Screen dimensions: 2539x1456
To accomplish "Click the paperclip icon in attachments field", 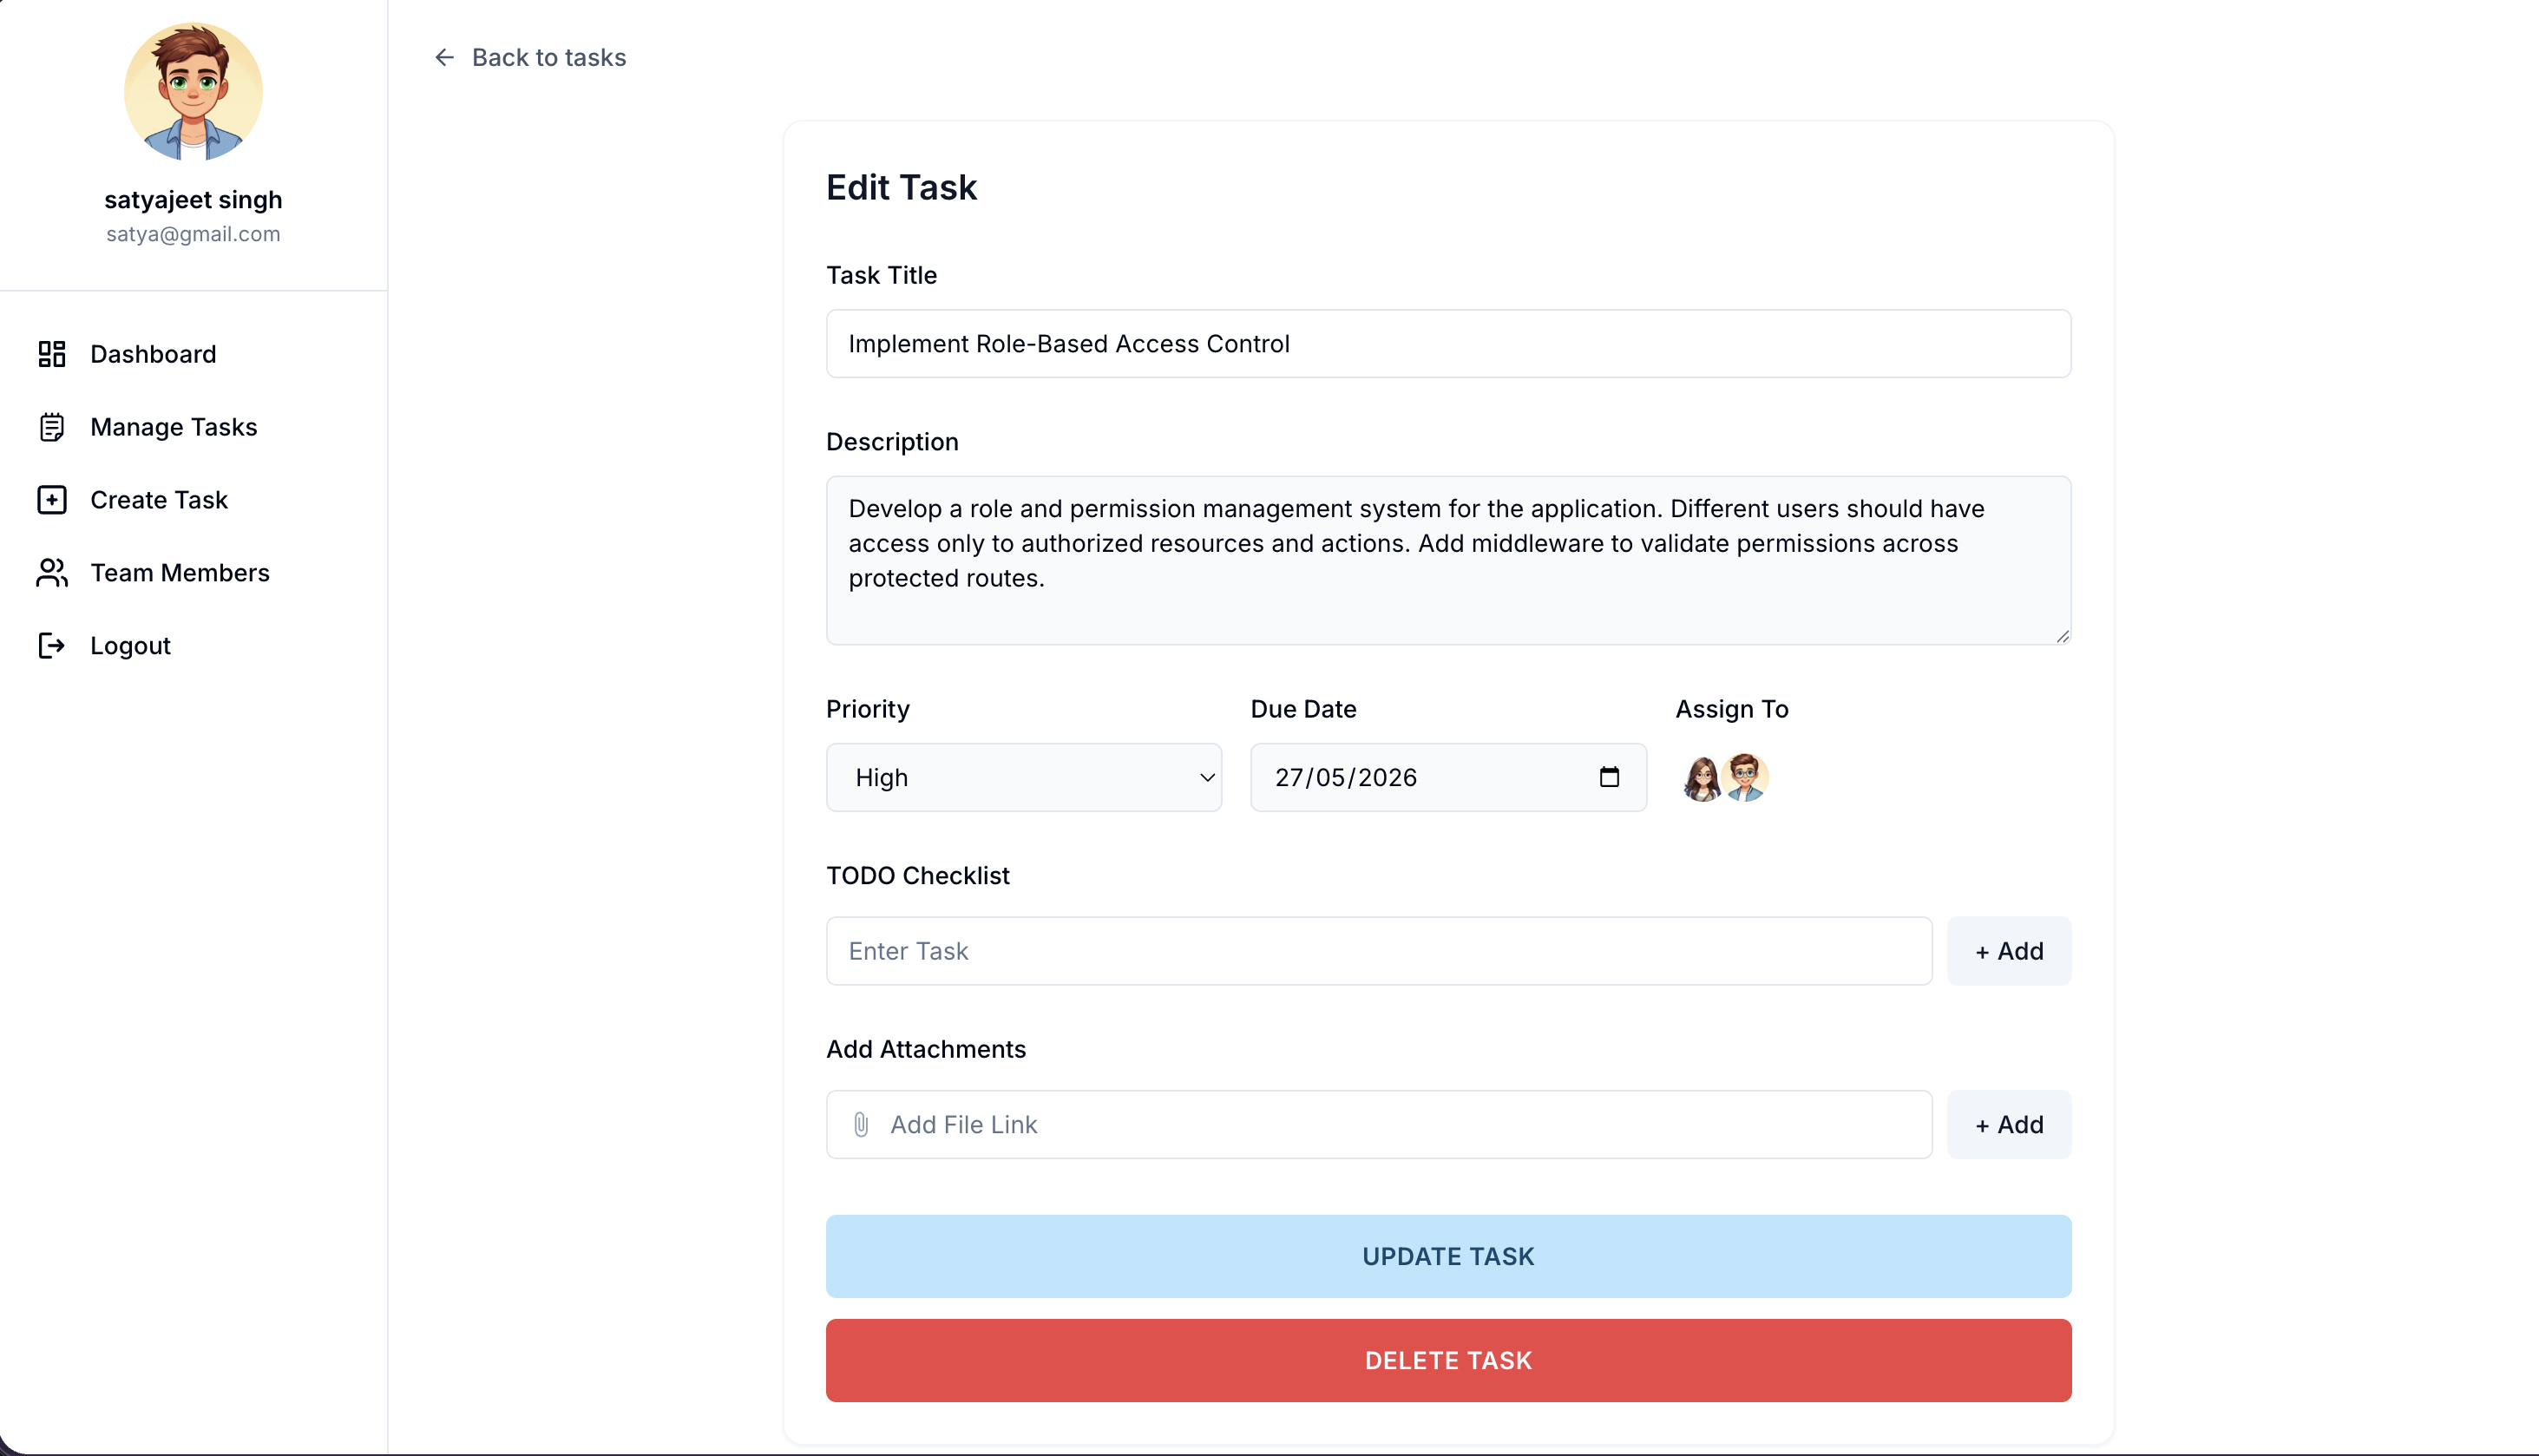I will [861, 1125].
